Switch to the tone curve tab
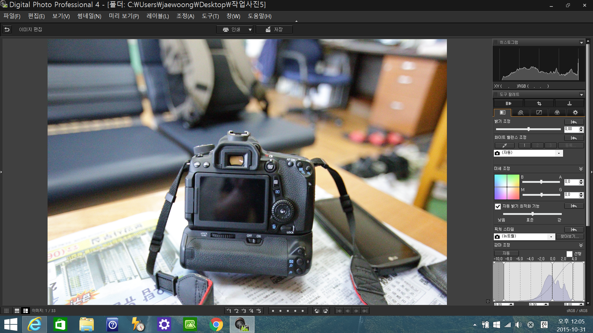Viewport: 593px width, 333px height. click(x=539, y=113)
